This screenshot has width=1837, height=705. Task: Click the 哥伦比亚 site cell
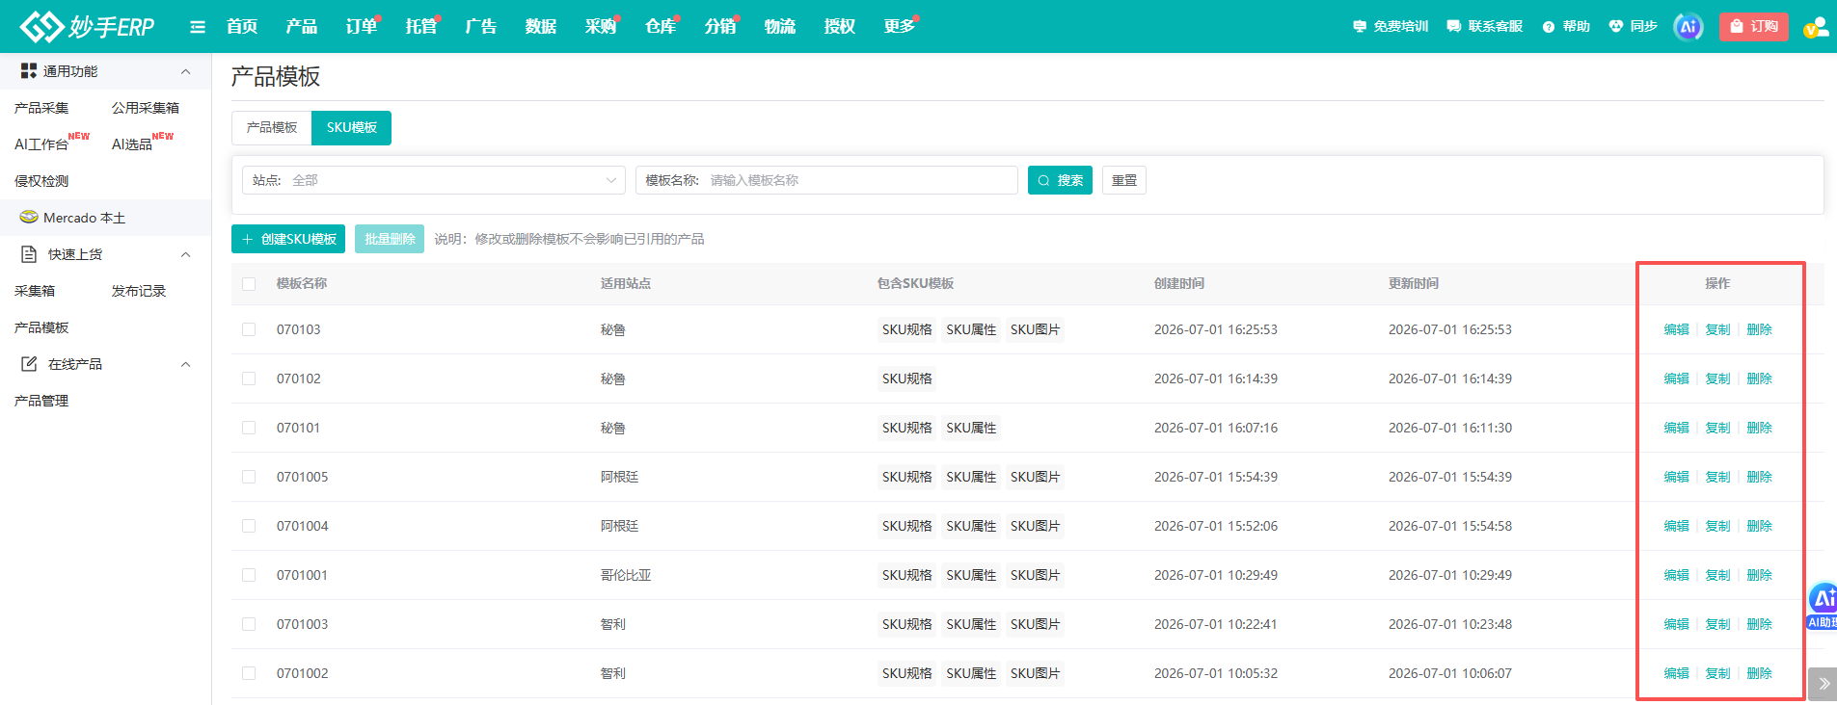tap(626, 575)
